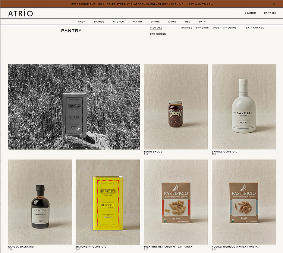Open the Living menu
Viewport: 283px width, 253px height.
pos(172,22)
